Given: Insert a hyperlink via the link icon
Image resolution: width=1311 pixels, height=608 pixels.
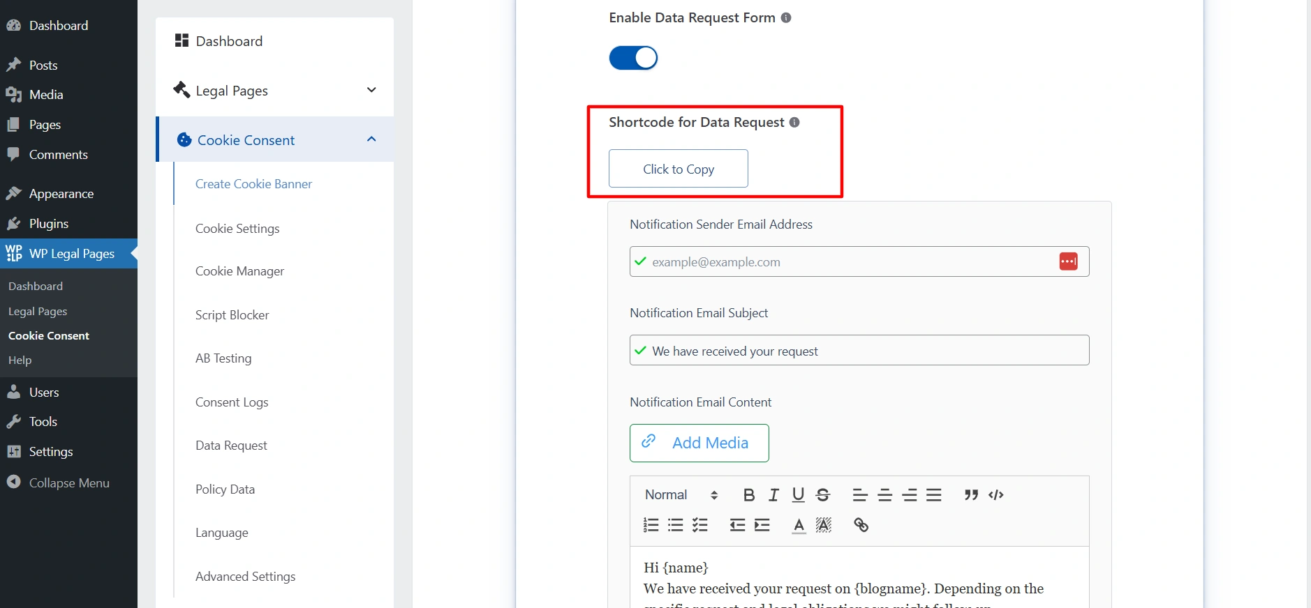Looking at the screenshot, I should coord(861,525).
